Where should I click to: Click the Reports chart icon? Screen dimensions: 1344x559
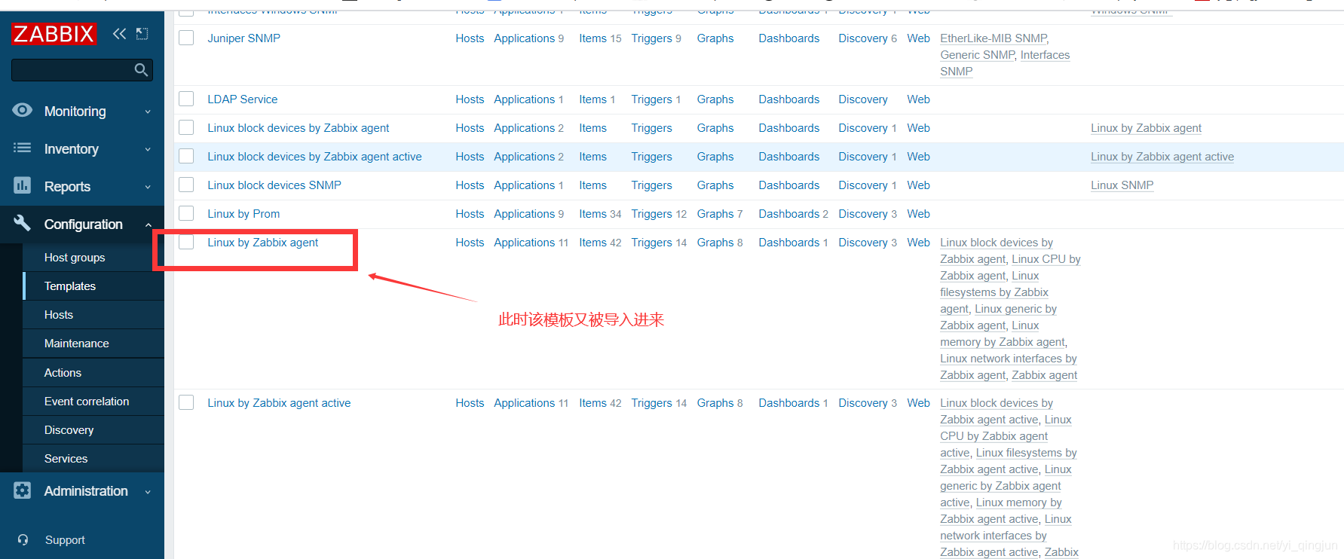(23, 185)
